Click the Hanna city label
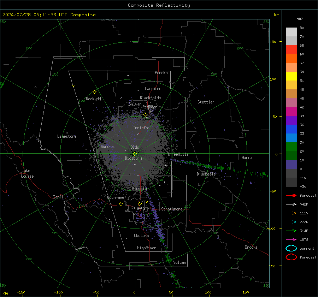 click(x=247, y=158)
